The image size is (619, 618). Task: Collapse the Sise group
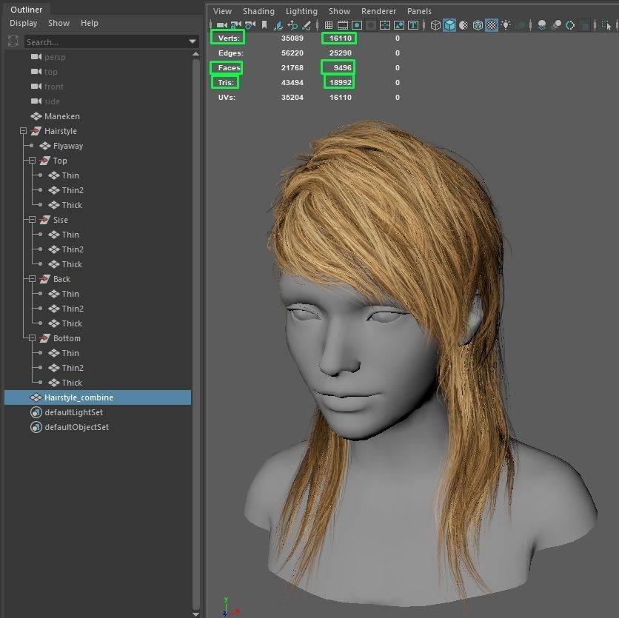pos(32,219)
